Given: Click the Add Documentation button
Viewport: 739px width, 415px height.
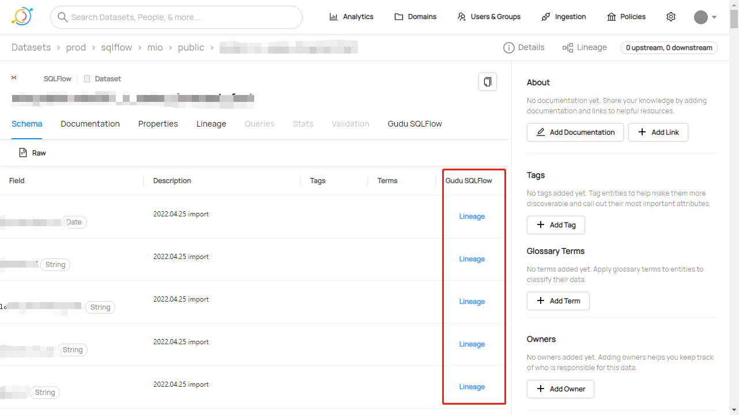Looking at the screenshot, I should [x=575, y=132].
